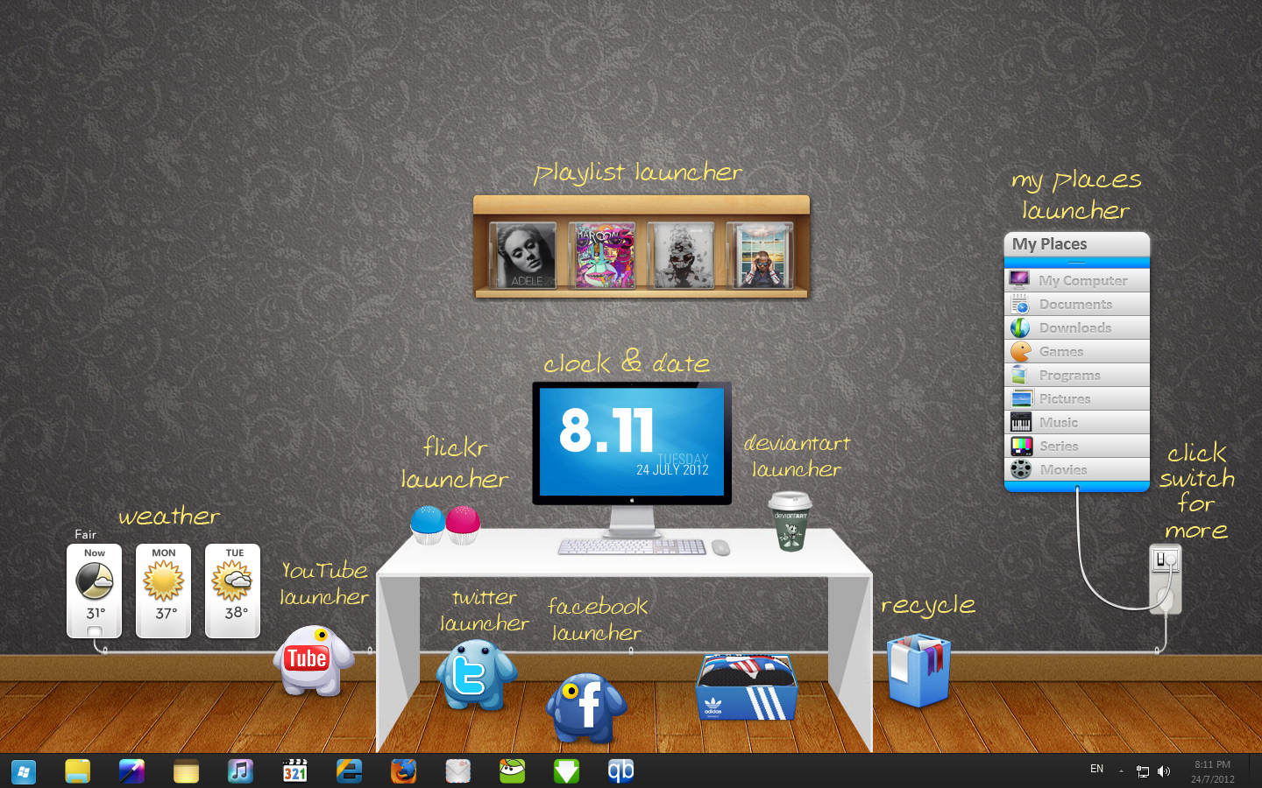Viewport: 1262px width, 788px height.
Task: Launch qBittorrent from the taskbar
Action: point(620,771)
